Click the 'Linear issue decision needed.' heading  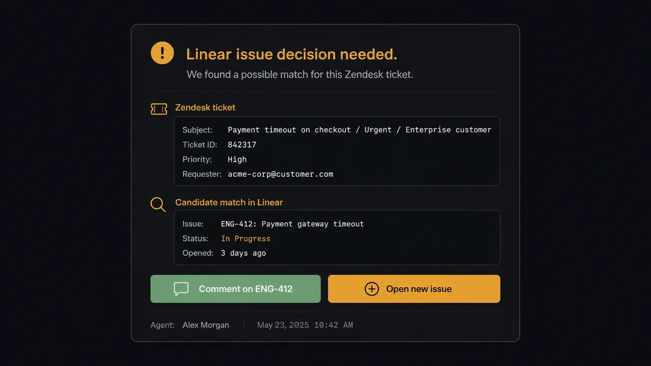[x=292, y=54]
